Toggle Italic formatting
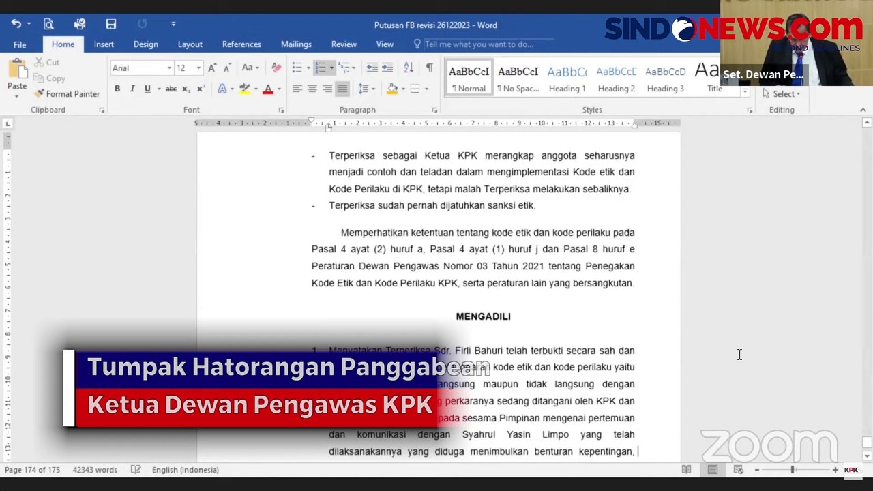The image size is (873, 491). click(x=132, y=89)
